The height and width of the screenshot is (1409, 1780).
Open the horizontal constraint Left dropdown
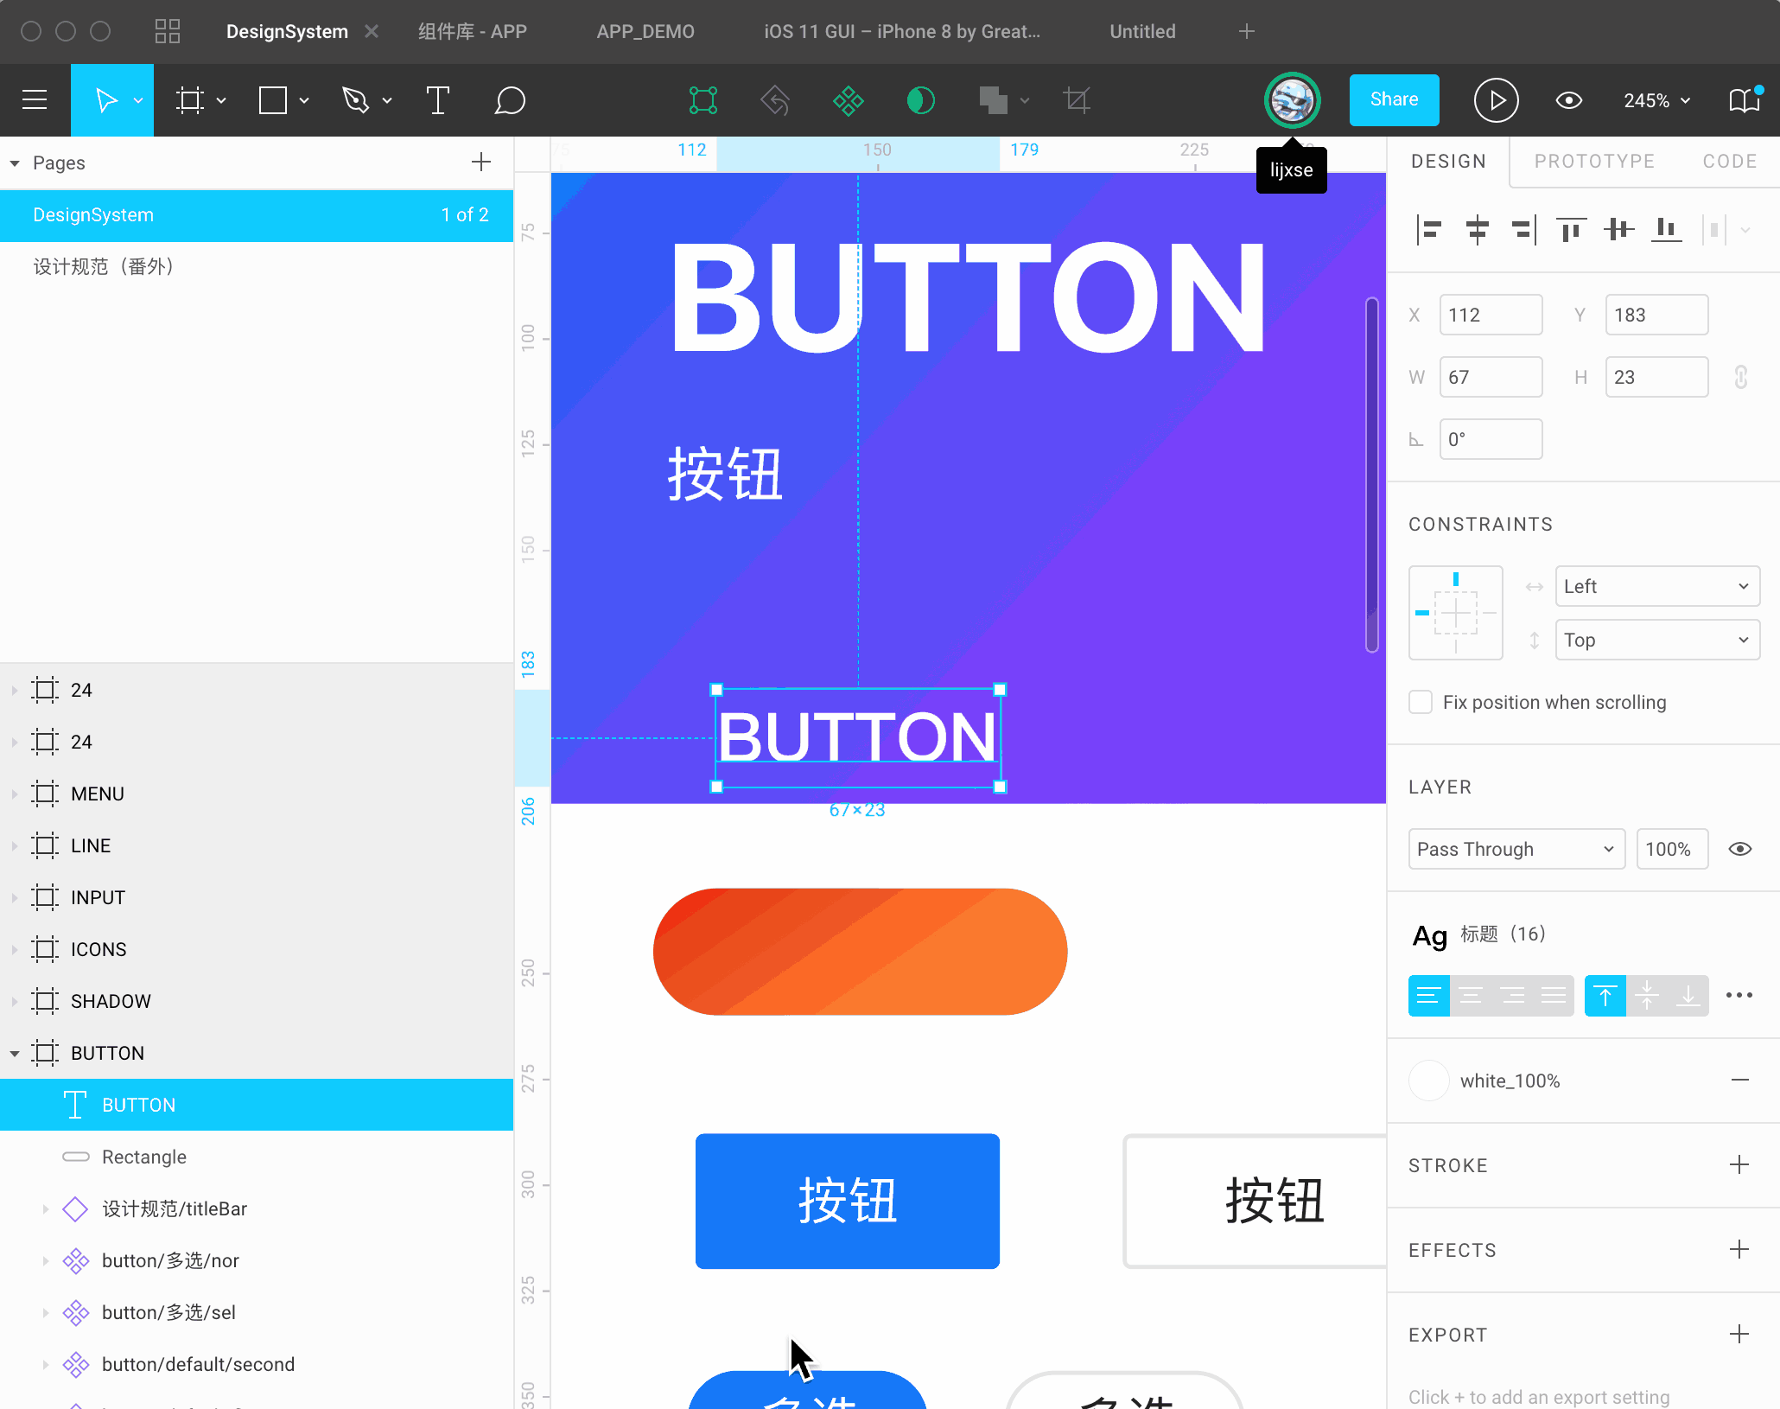1656,586
